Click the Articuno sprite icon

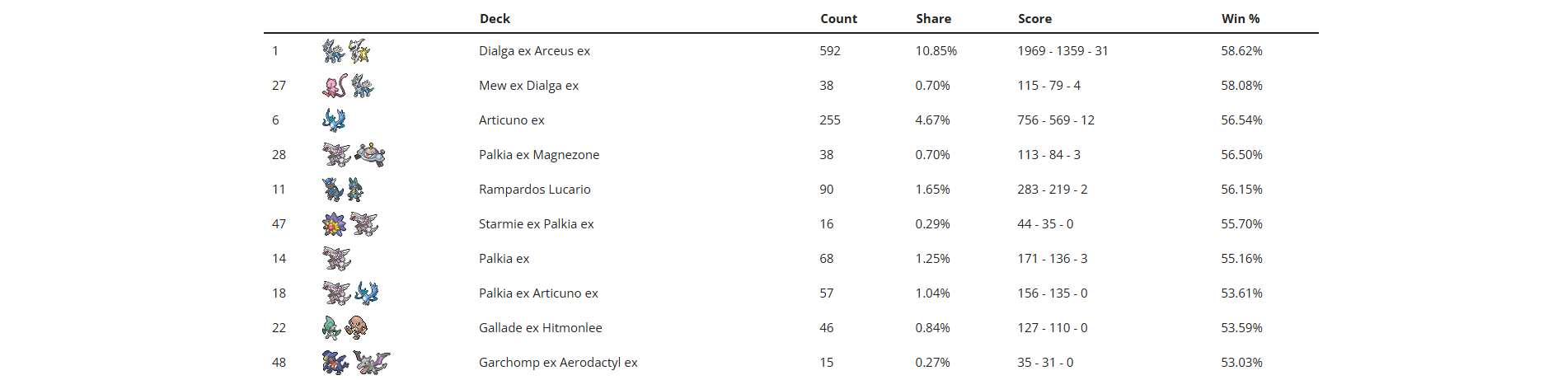click(x=334, y=120)
